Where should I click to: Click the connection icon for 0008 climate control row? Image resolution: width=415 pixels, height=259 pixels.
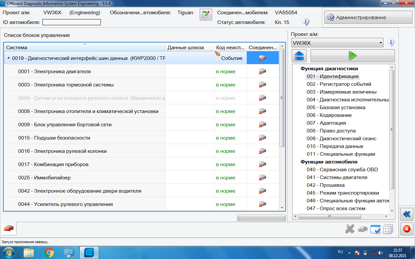point(262,111)
